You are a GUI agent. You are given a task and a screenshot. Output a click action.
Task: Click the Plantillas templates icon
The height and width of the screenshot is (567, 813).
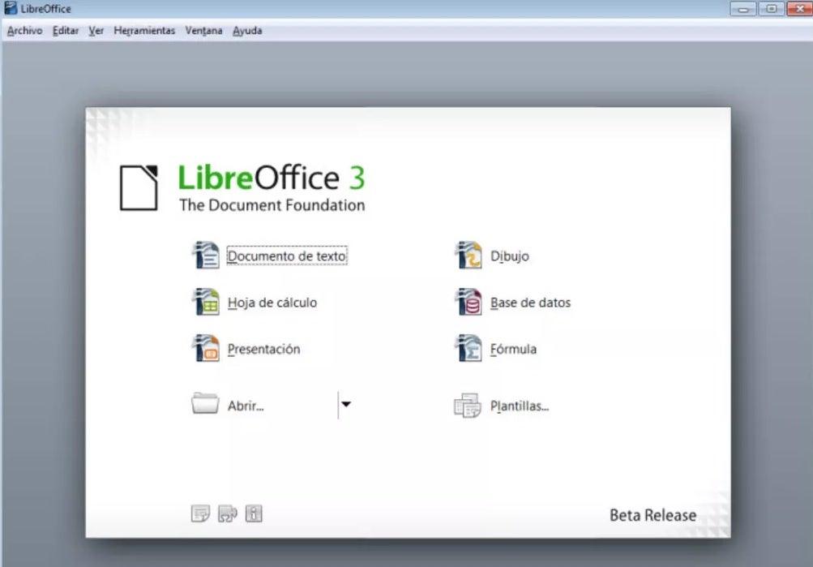pos(468,406)
